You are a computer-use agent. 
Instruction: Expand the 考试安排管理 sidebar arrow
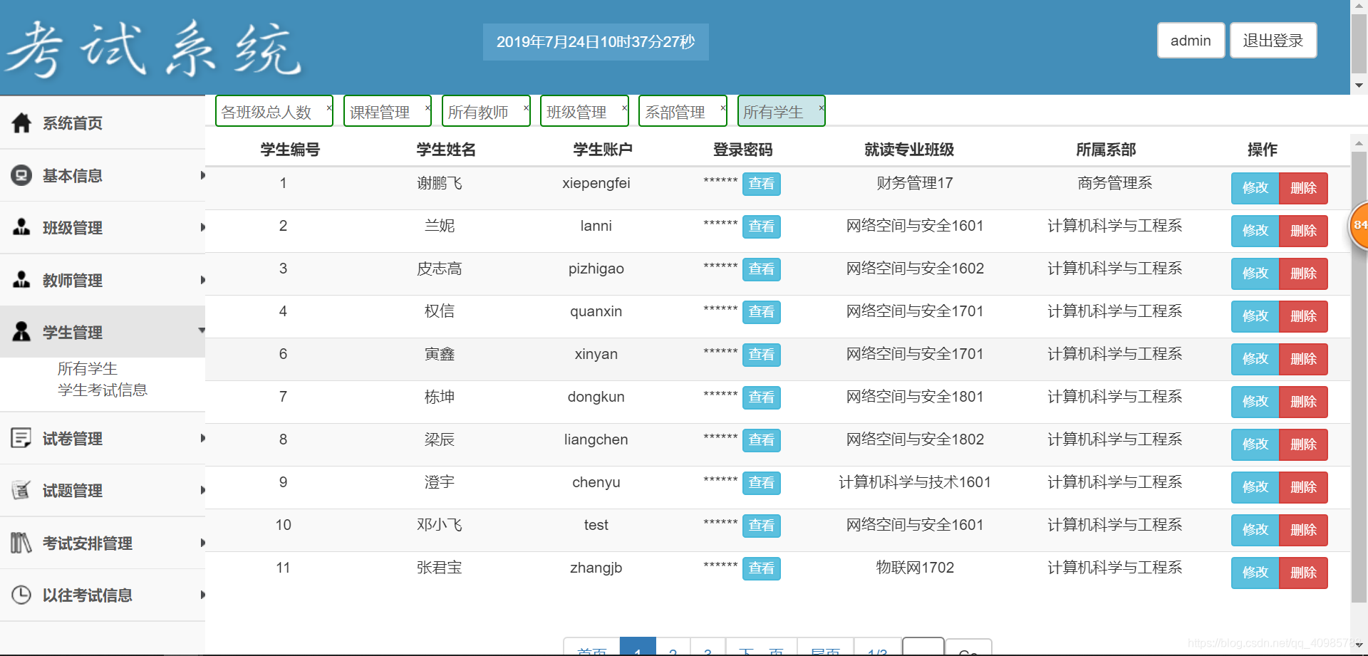203,543
